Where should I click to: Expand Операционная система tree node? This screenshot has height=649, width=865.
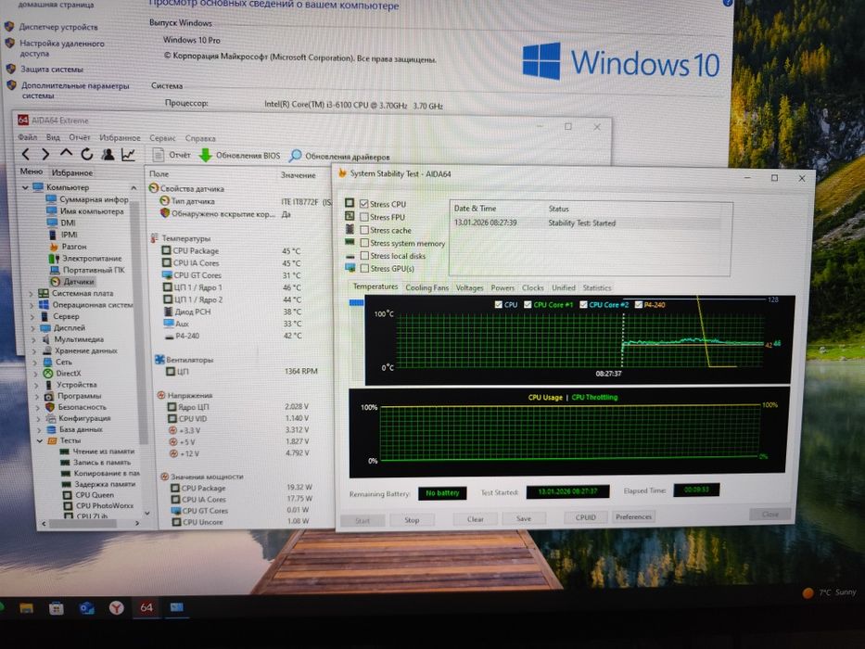click(32, 305)
